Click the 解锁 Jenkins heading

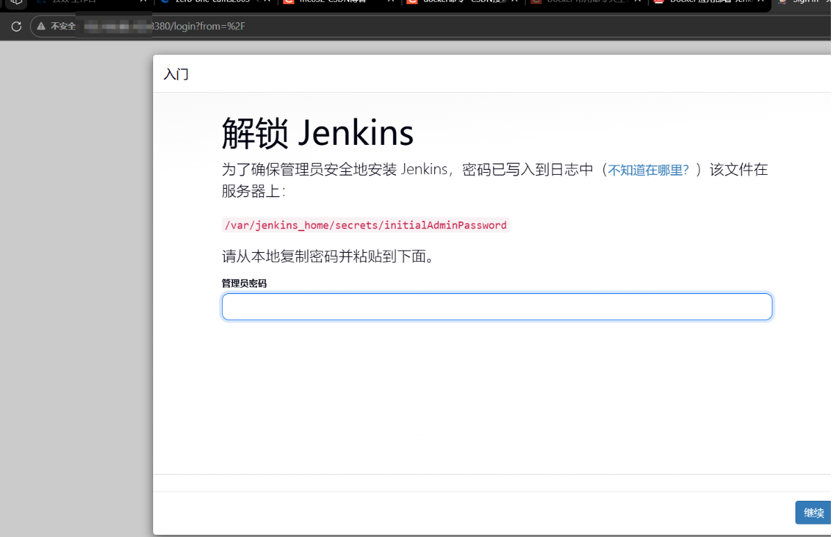[x=317, y=133]
